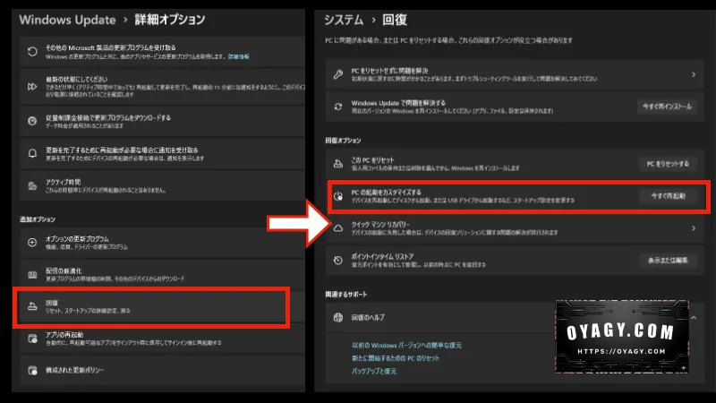Screen dimensions: 716x403
Task: Open 以前の Windows バージョンへの簡単な復元 link
Action: (406, 345)
